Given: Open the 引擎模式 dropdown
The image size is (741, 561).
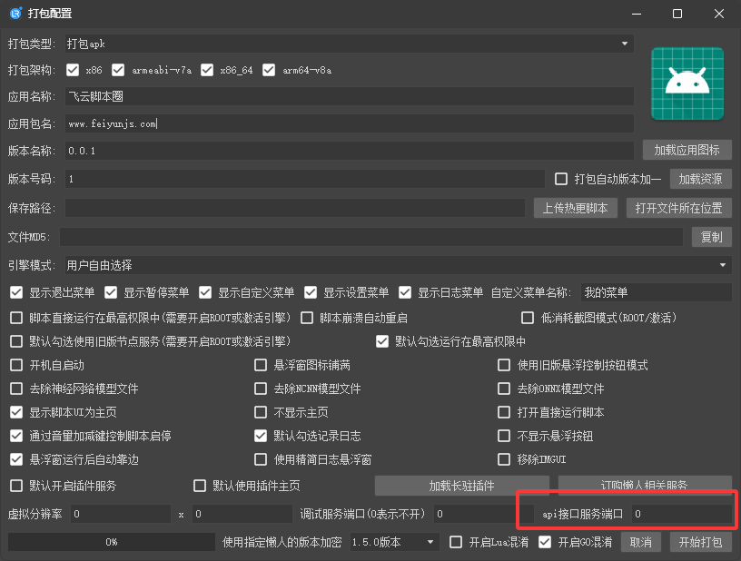Looking at the screenshot, I should 399,265.
